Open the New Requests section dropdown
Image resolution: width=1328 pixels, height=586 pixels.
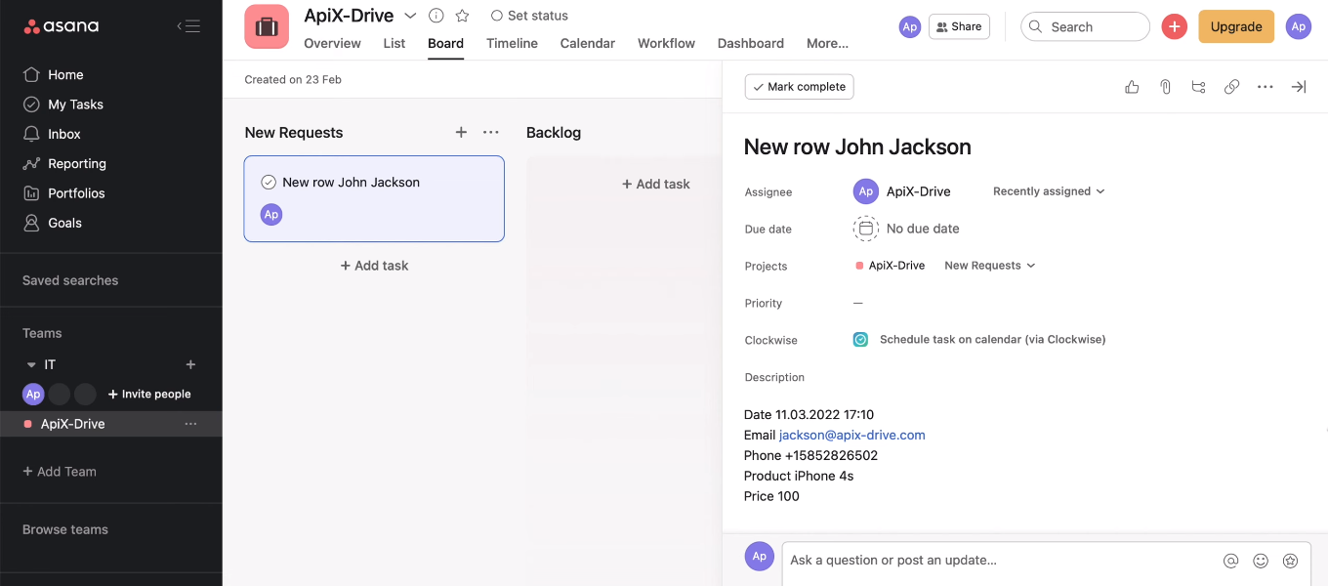(x=491, y=132)
